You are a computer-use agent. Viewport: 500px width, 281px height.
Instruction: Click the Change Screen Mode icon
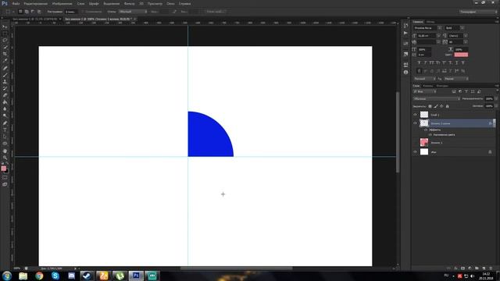(x=5, y=184)
